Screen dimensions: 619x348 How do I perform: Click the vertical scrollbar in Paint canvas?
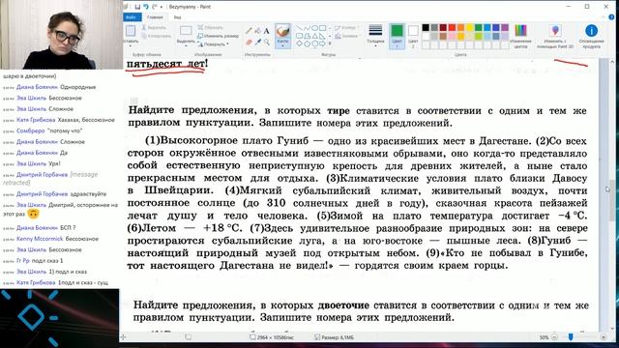coord(612,201)
